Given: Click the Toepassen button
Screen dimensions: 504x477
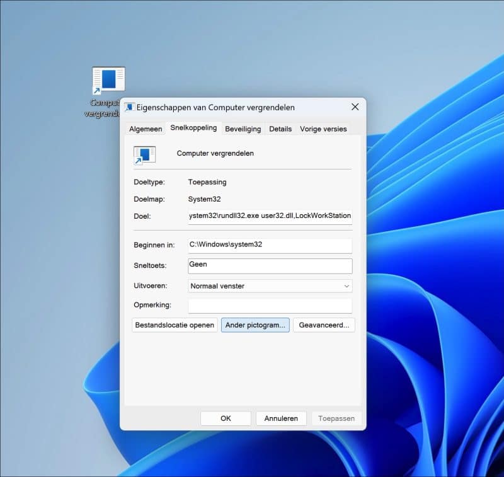Looking at the screenshot, I should point(336,418).
